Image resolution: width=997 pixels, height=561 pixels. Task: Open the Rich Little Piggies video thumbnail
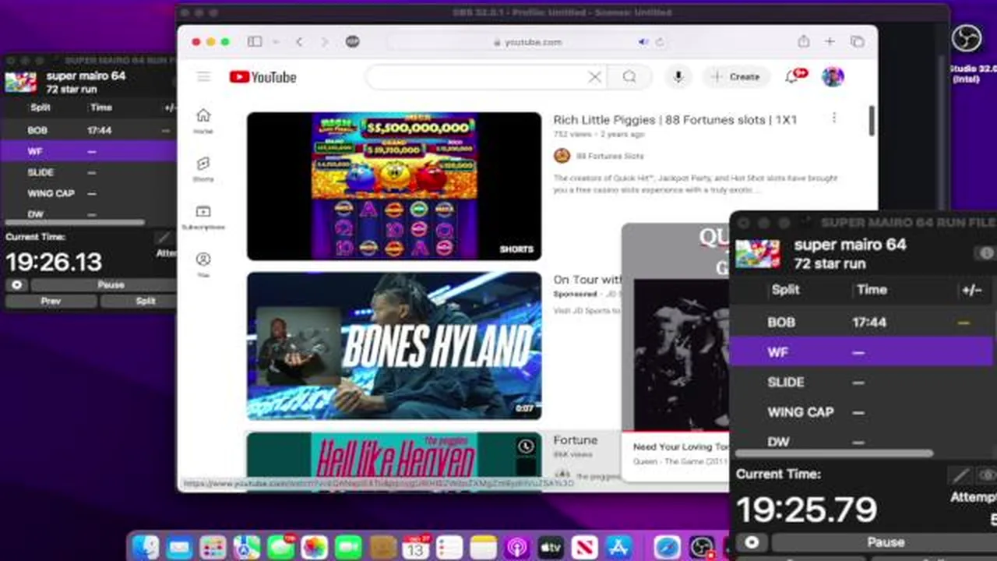(394, 186)
